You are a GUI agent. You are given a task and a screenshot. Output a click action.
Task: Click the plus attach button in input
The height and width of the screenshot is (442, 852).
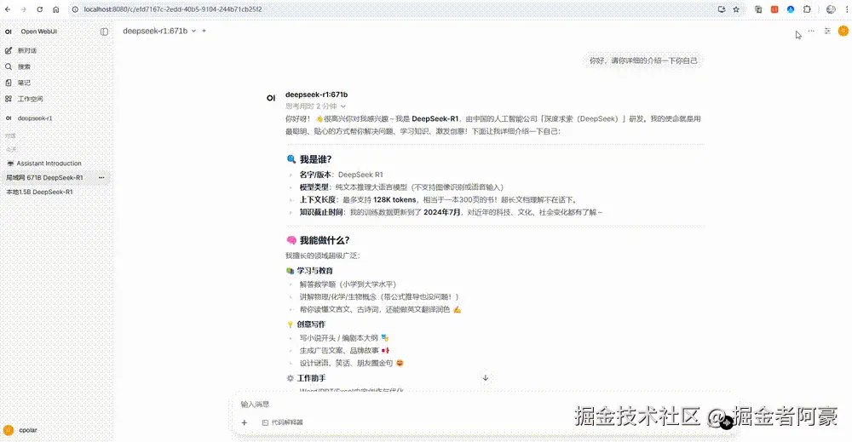(x=245, y=422)
